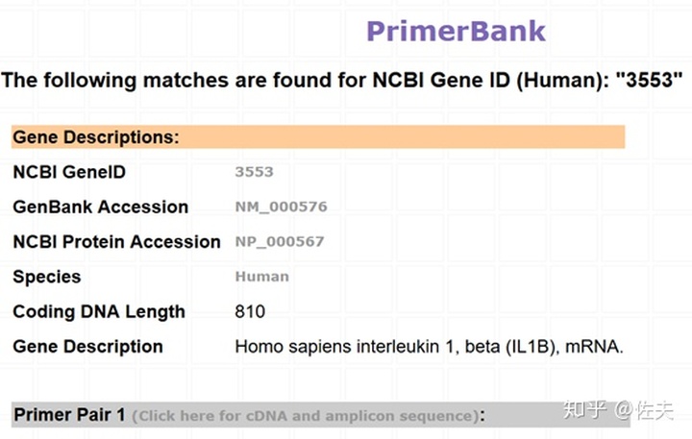Click the Human species link

click(262, 277)
